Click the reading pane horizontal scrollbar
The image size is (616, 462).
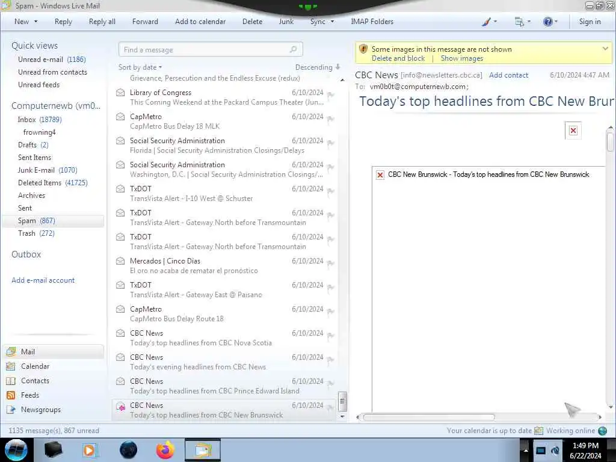point(428,417)
